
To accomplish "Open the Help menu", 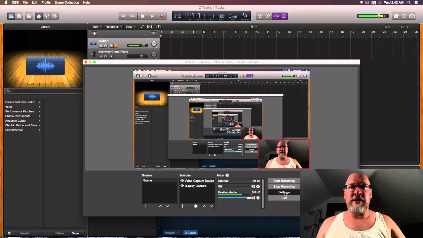I will (x=86, y=2).
